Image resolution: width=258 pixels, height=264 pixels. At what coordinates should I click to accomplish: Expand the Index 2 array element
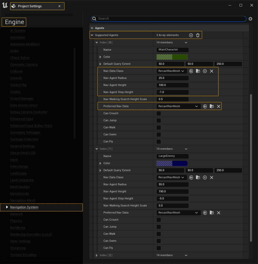pos(96,255)
